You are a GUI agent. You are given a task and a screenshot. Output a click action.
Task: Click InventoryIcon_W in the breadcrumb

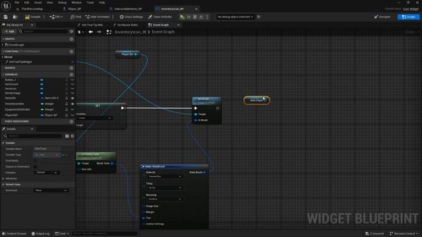131,32
